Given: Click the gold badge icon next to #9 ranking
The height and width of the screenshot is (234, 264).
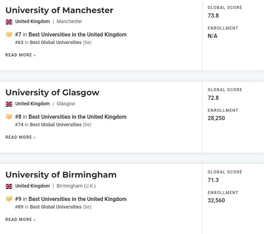Looking at the screenshot, I should 9,199.
